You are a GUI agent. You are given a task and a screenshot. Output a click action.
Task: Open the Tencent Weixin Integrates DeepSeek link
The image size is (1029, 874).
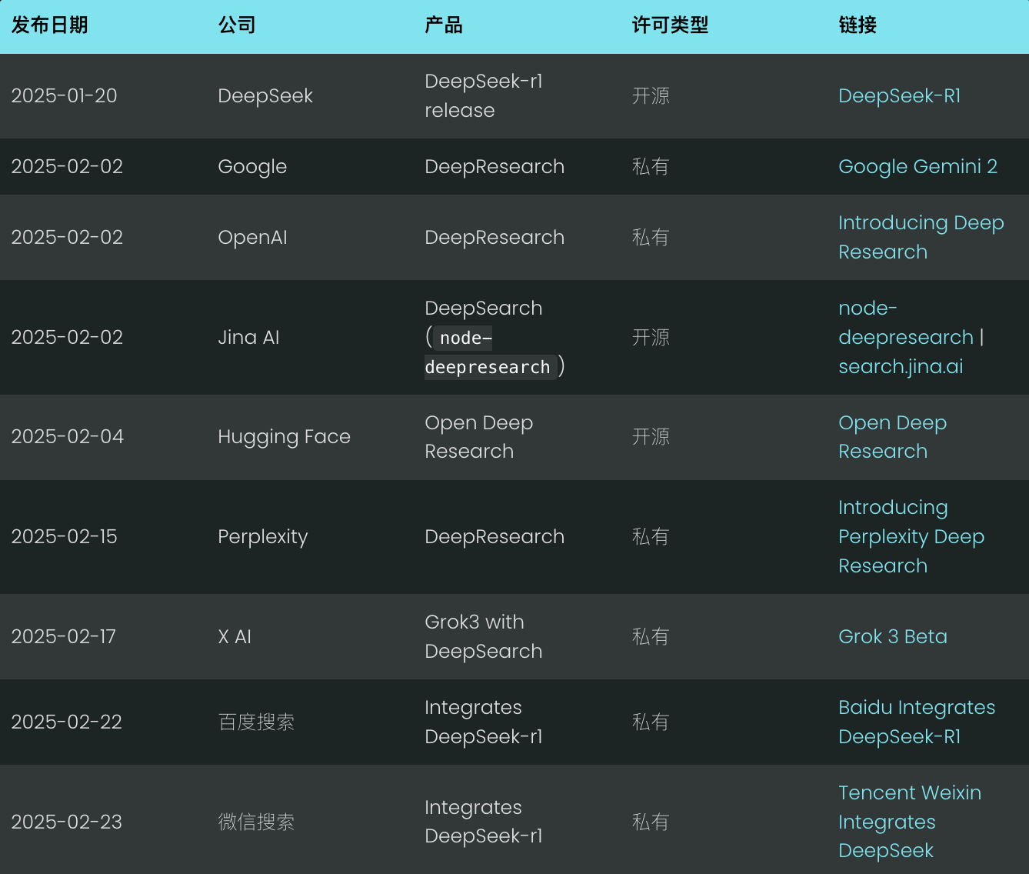point(910,822)
